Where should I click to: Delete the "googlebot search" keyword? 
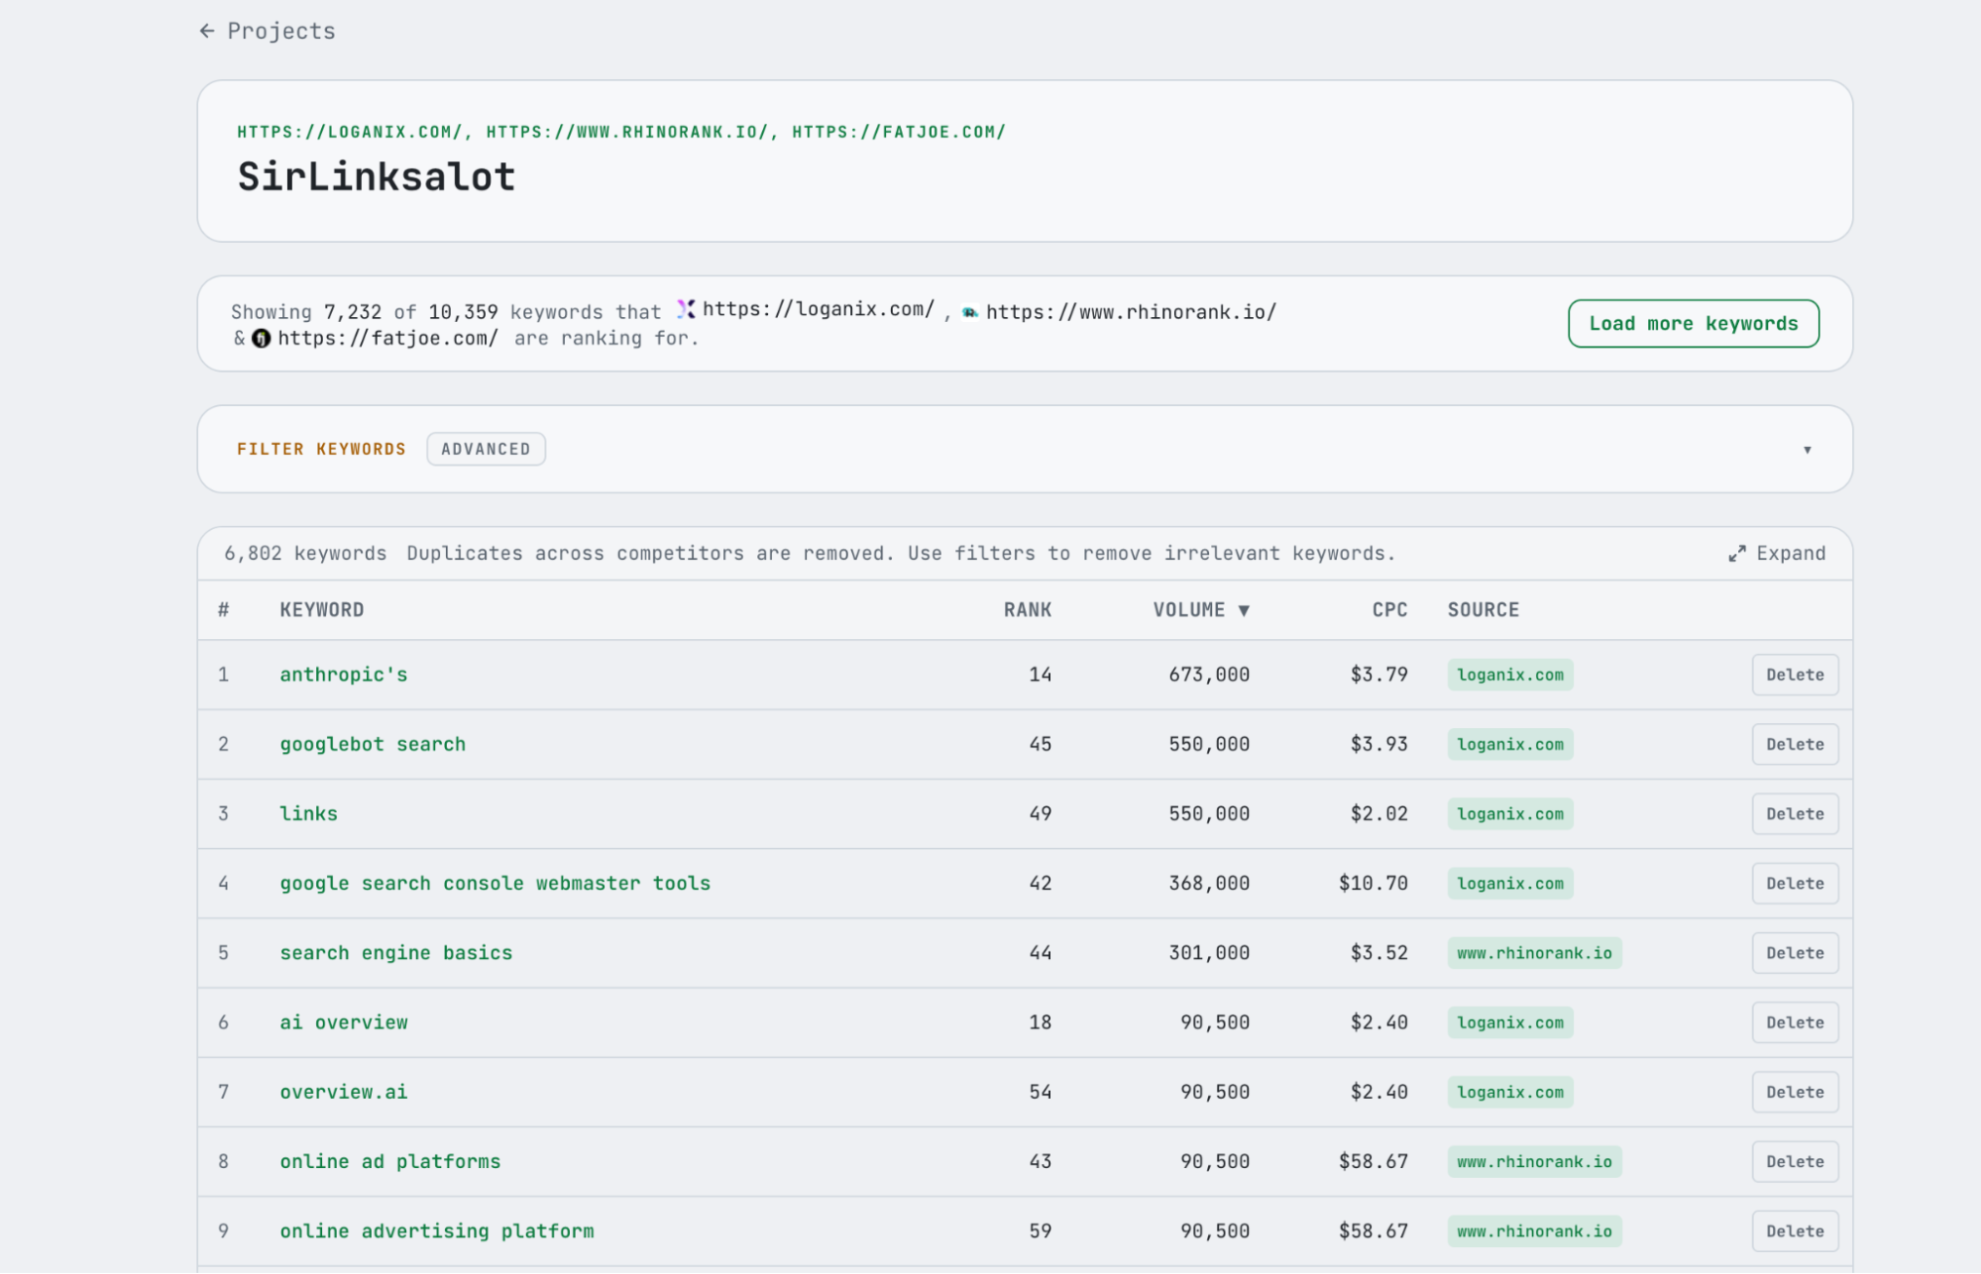[1794, 744]
